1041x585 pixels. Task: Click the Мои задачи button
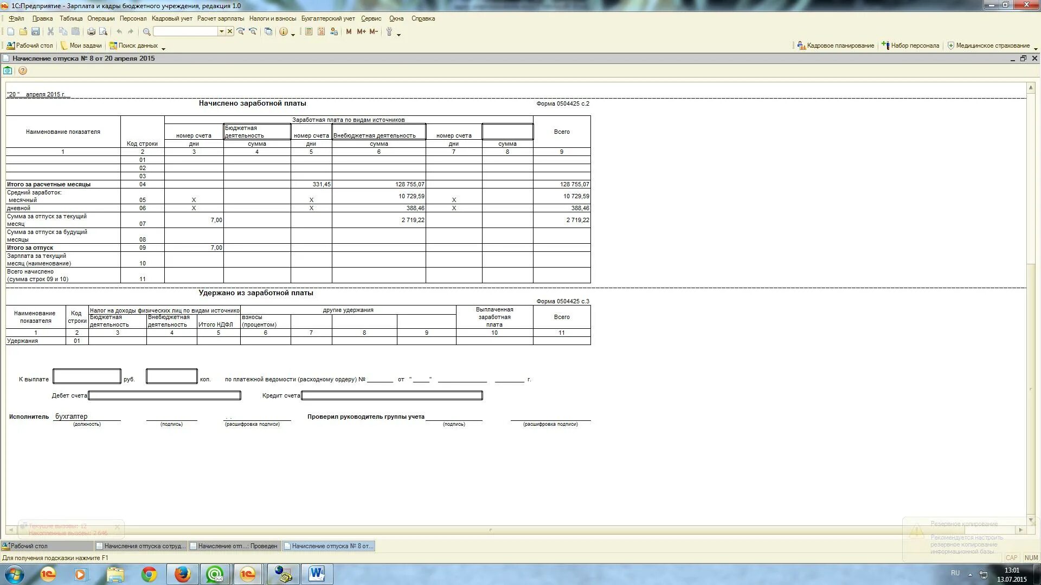81,45
